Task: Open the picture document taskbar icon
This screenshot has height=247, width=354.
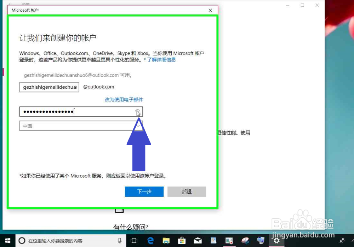Action: coord(213,241)
